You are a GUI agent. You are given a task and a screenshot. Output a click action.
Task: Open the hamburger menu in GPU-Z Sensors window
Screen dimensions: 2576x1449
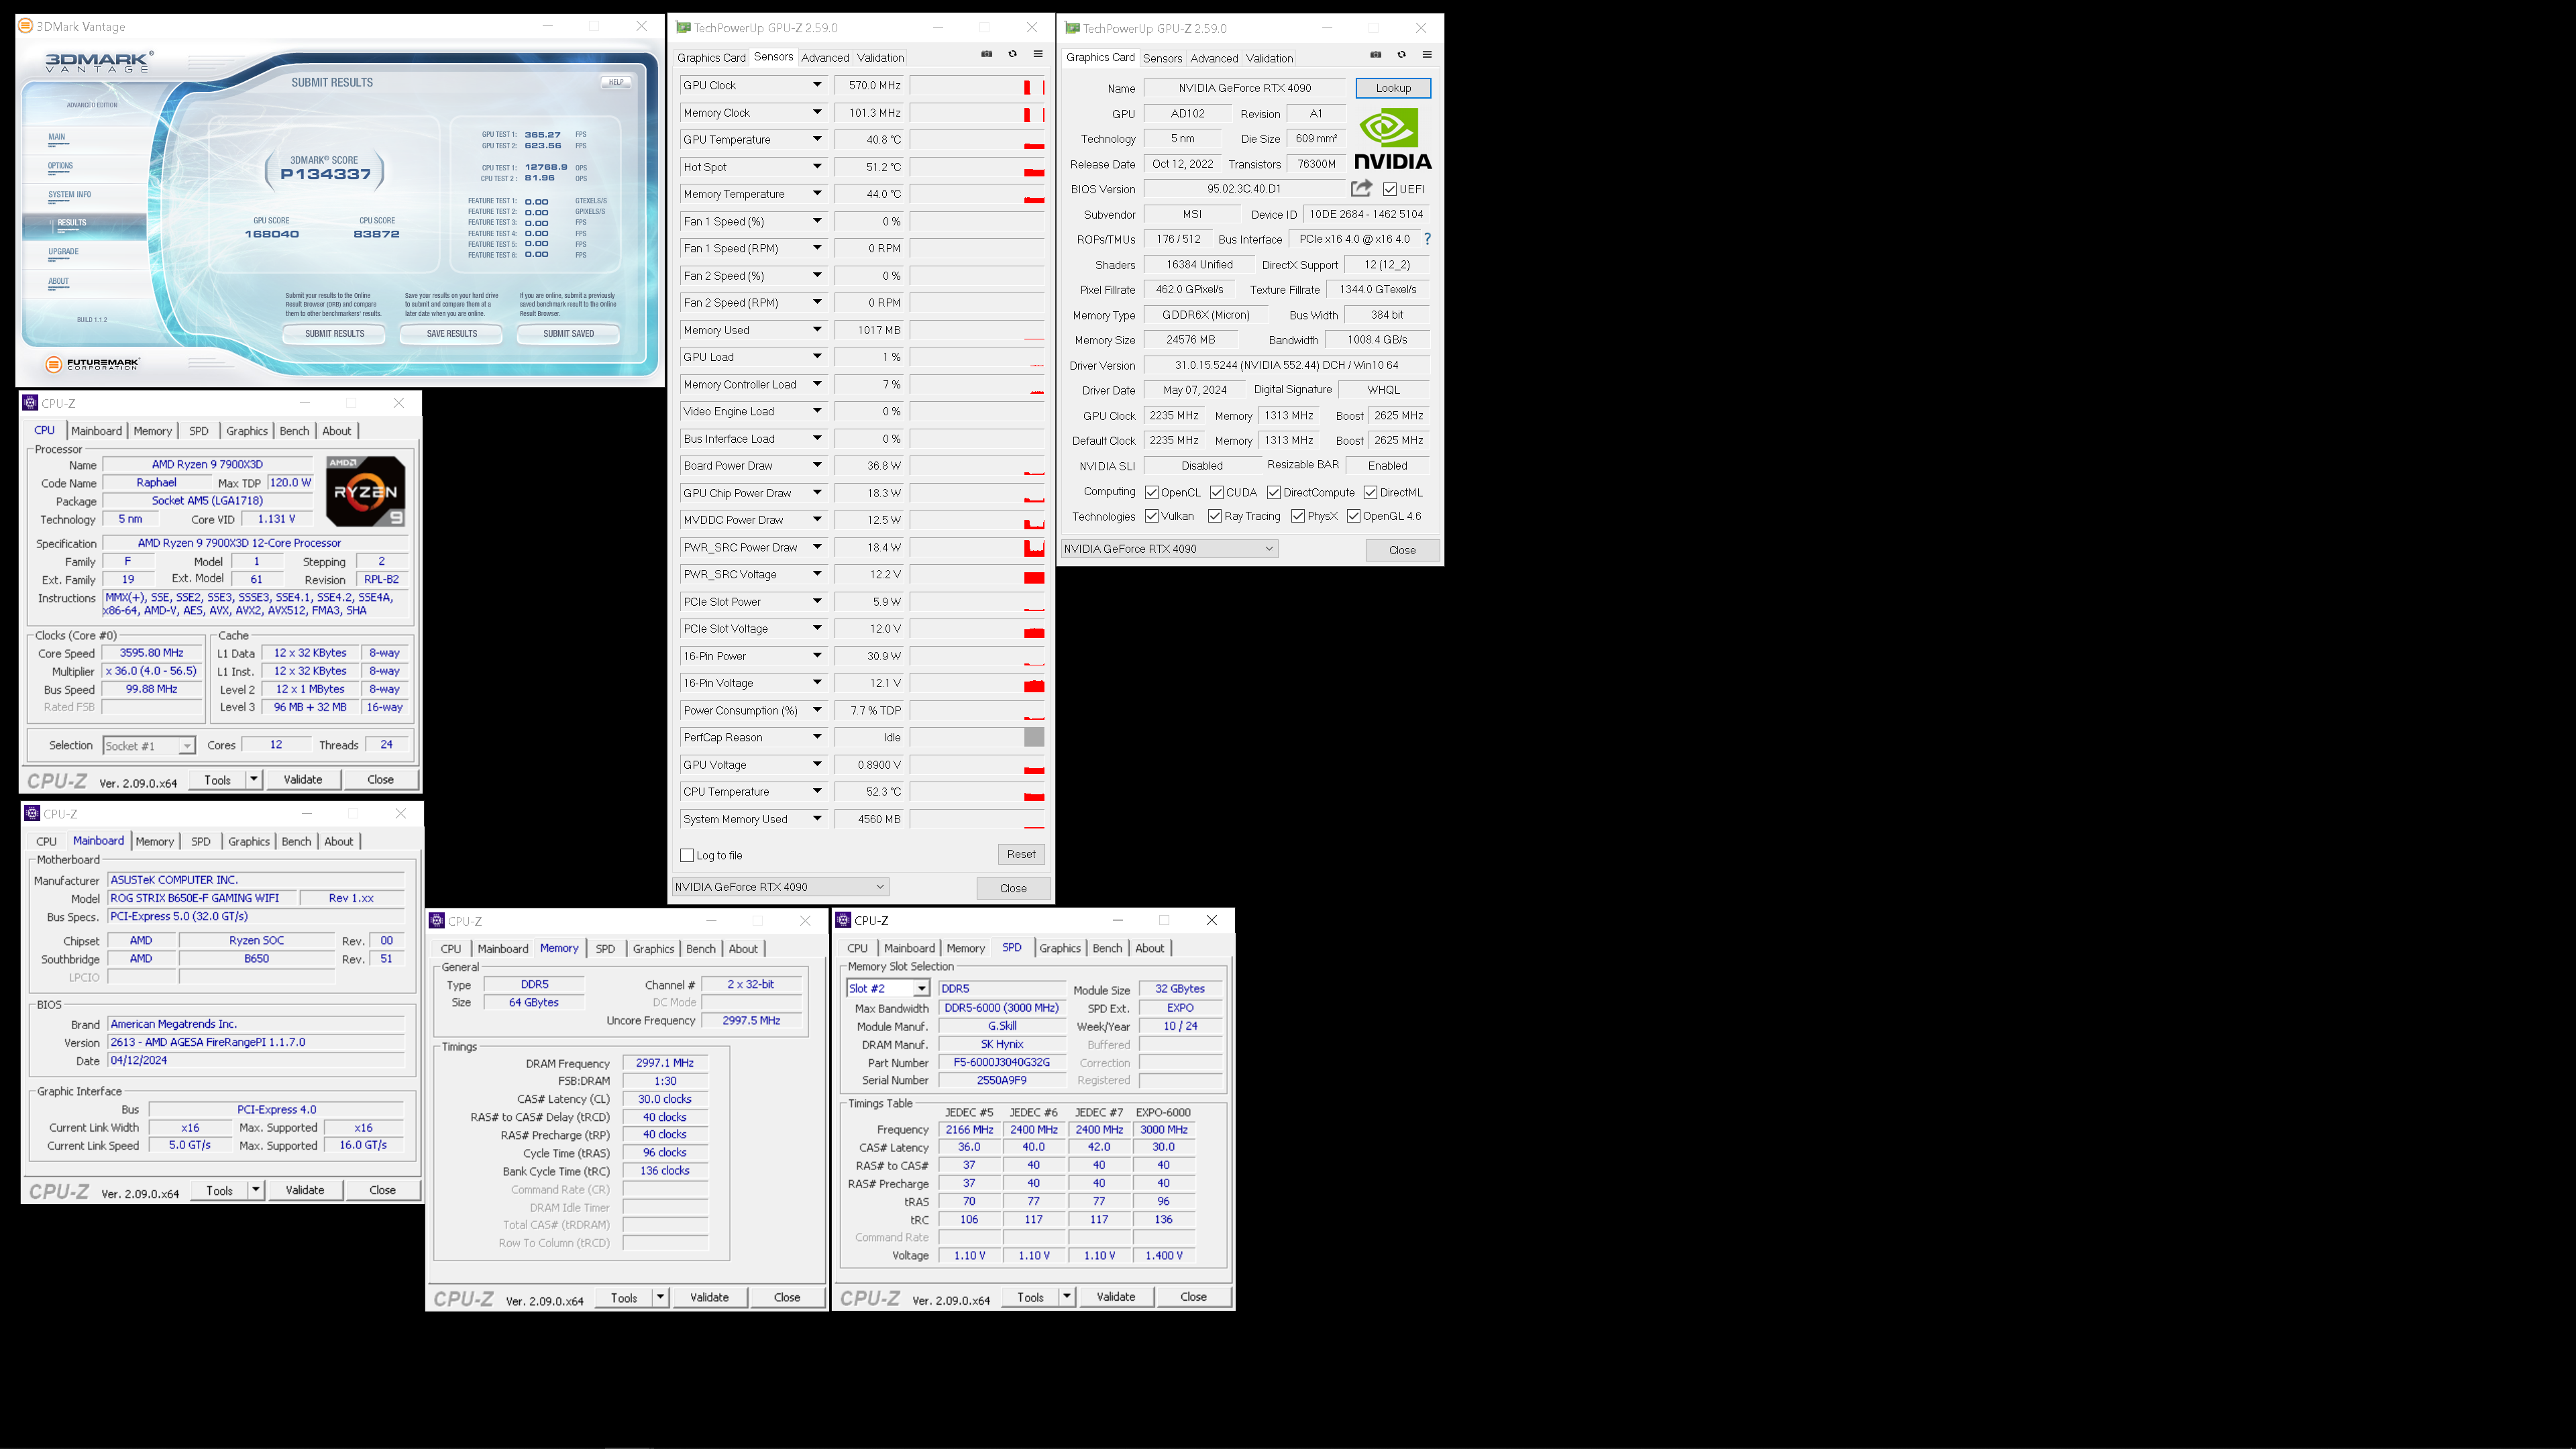point(1038,55)
